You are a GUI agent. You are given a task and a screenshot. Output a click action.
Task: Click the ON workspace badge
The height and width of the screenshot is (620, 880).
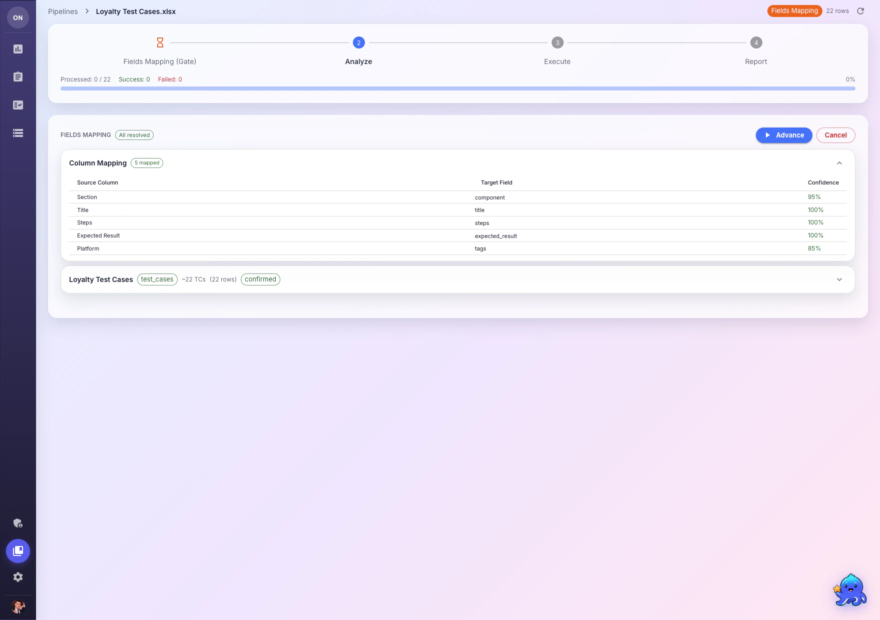click(18, 17)
